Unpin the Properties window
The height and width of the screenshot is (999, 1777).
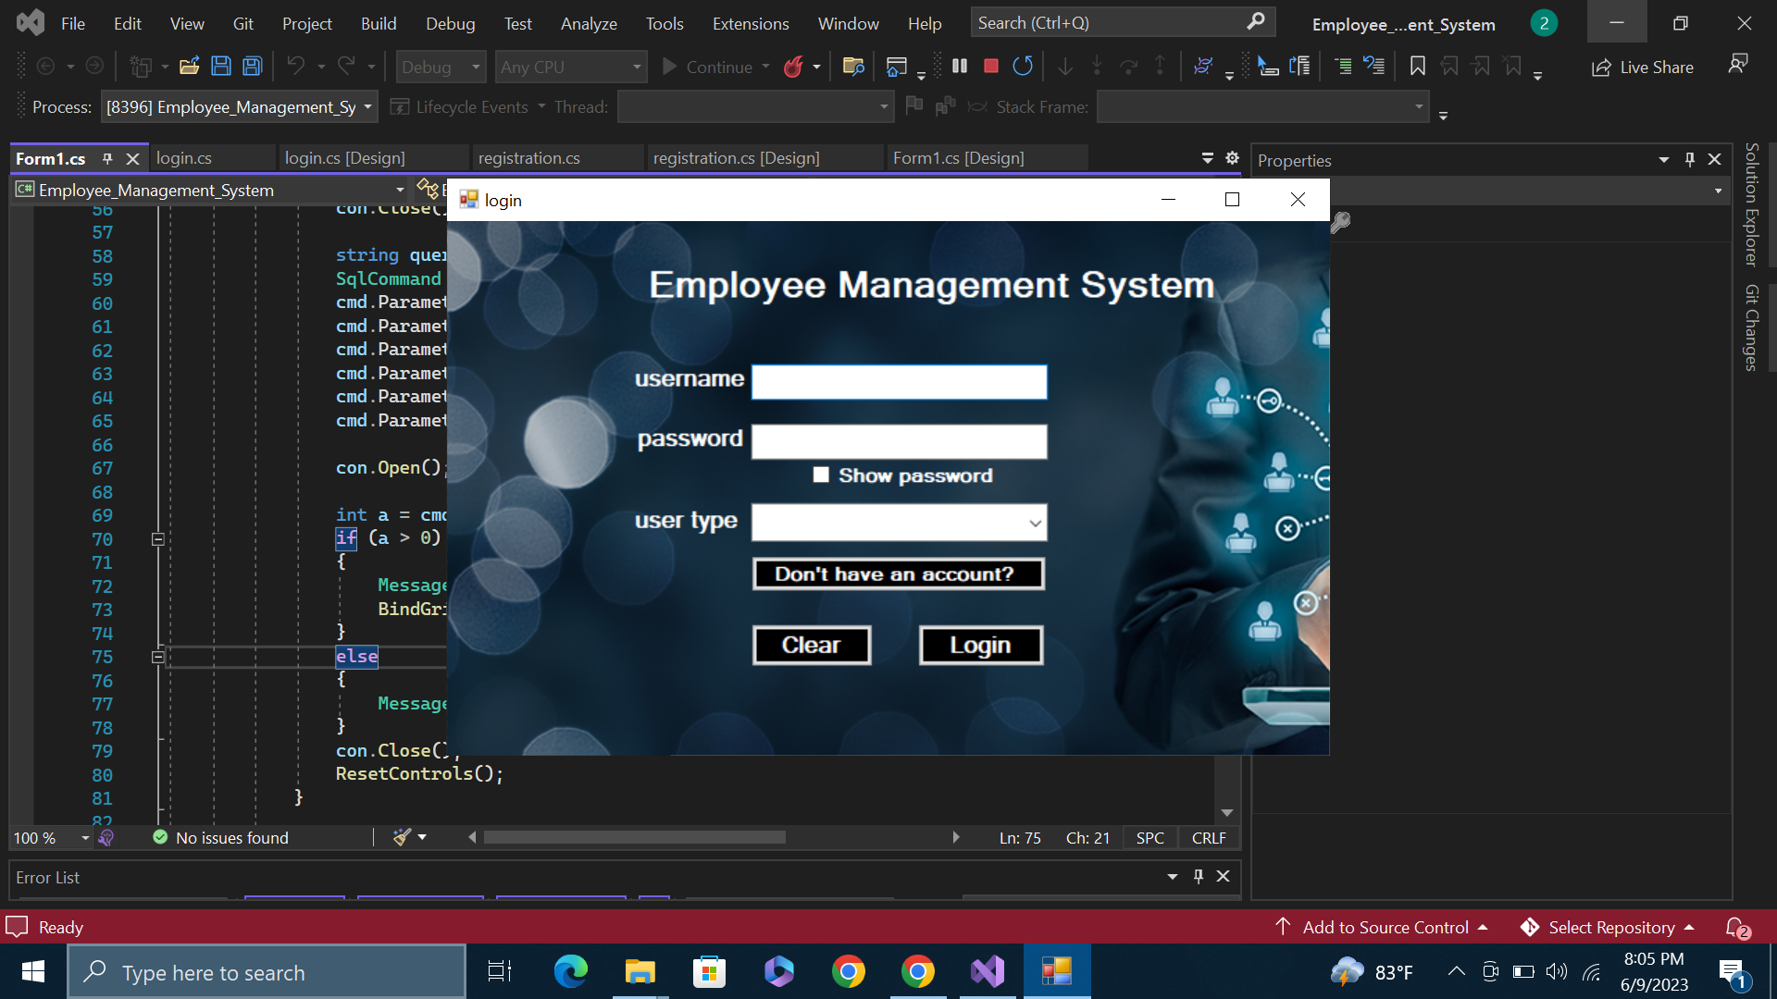1690,159
